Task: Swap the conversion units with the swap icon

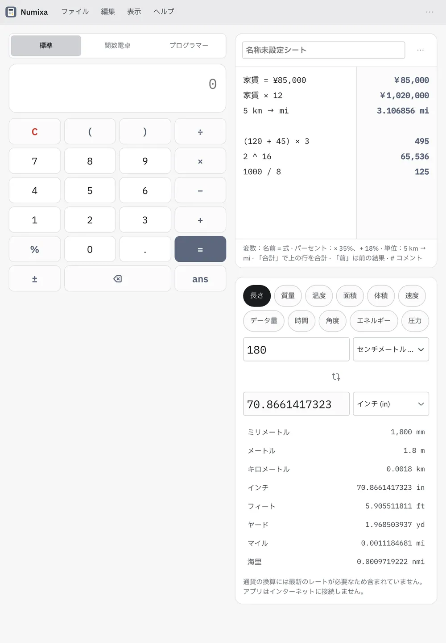Action: pos(336,377)
